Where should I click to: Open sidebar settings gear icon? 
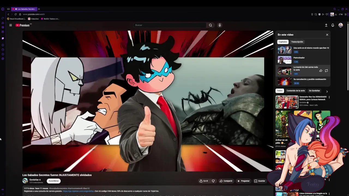pyautogui.click(x=3, y=59)
